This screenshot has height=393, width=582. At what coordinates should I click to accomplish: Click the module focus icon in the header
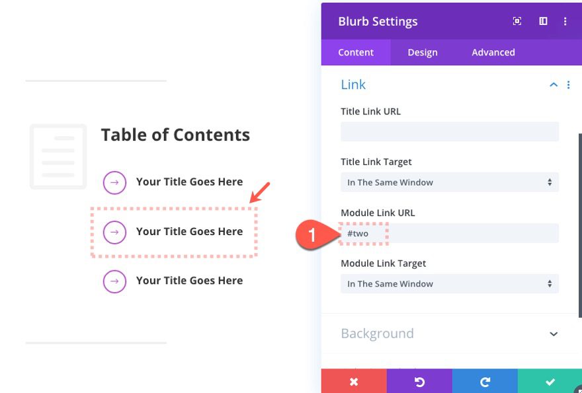[516, 20]
